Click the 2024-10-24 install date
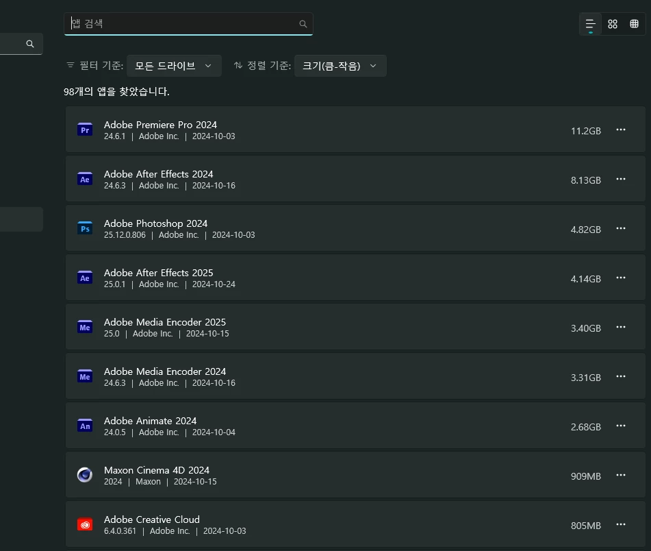This screenshot has height=551, width=651. [214, 284]
